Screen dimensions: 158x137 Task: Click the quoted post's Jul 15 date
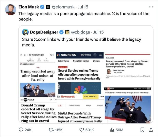click(x=98, y=32)
